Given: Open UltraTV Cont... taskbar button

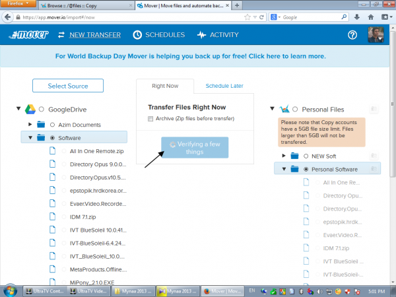Looking at the screenshot, I should (45, 291).
